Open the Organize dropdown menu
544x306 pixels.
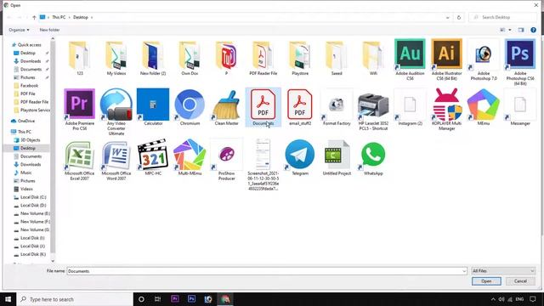pyautogui.click(x=19, y=30)
